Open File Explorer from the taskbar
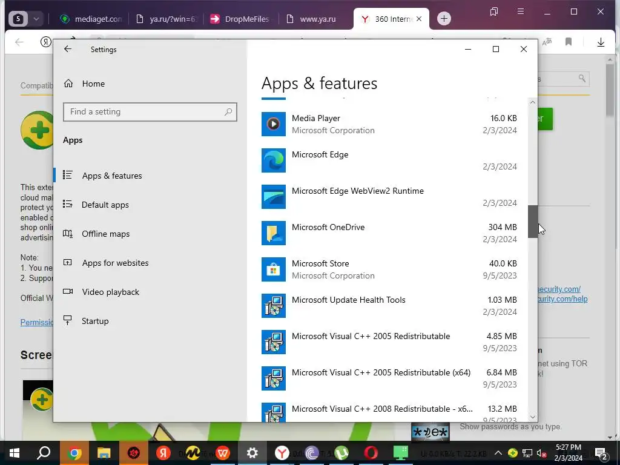This screenshot has width=620, height=465. click(x=104, y=453)
